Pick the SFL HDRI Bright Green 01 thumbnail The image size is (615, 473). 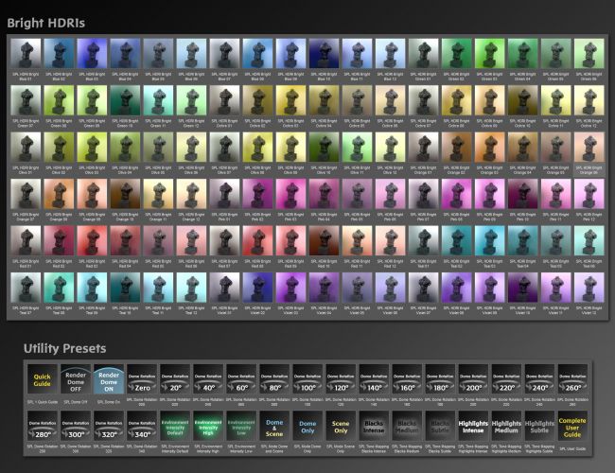click(423, 57)
